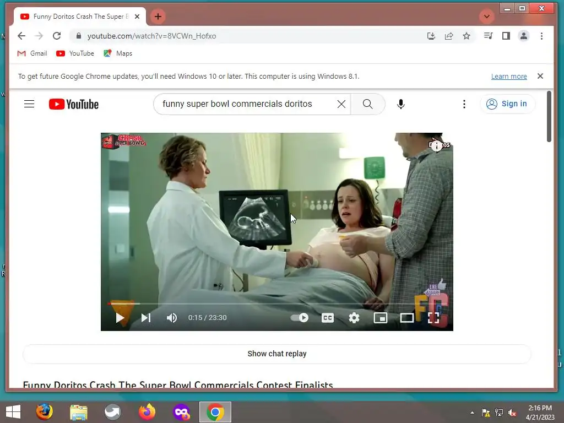Screen dimensions: 564x423
Task: Dismiss the Chrome update notice
Action: coord(540,76)
